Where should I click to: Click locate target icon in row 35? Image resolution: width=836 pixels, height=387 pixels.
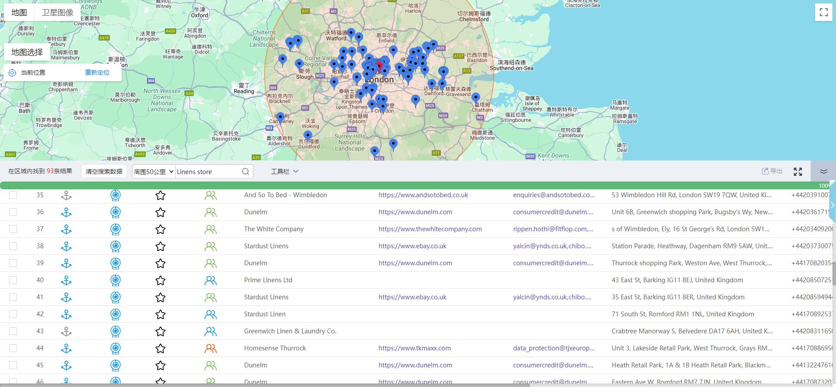point(116,195)
